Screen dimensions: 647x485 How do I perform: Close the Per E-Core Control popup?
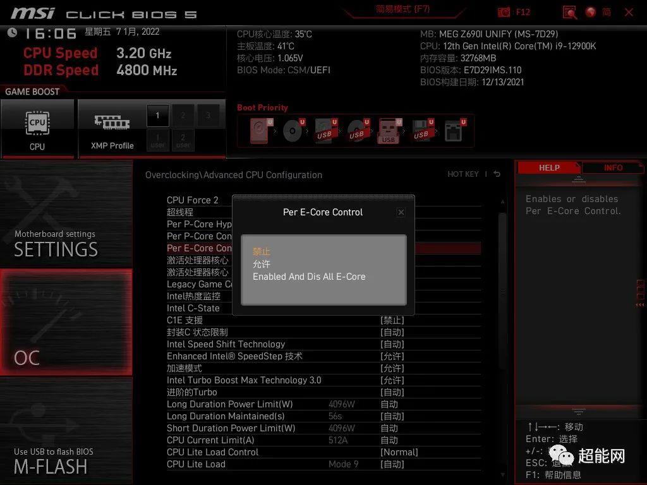(401, 213)
